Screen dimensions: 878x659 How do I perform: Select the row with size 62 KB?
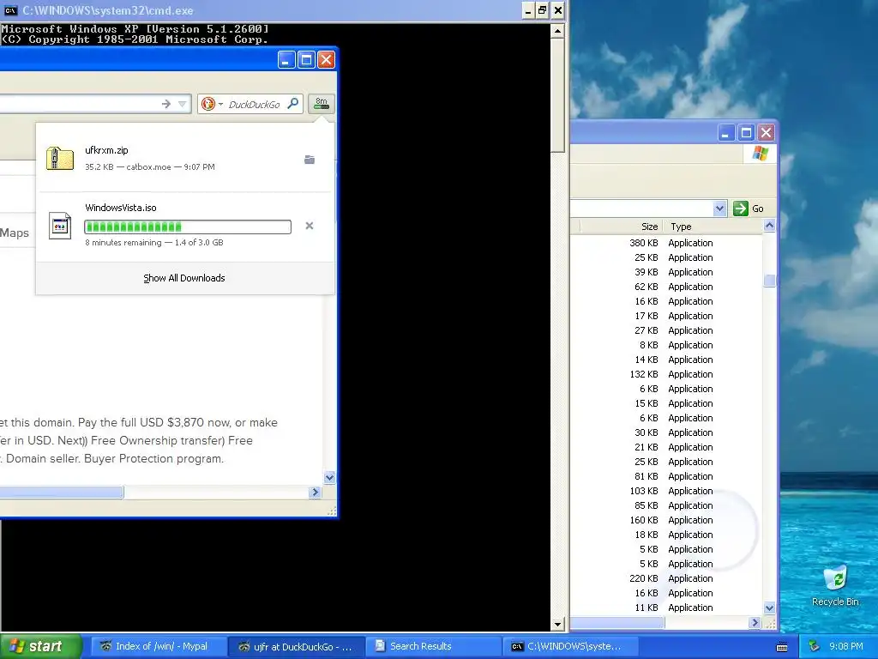(666, 287)
